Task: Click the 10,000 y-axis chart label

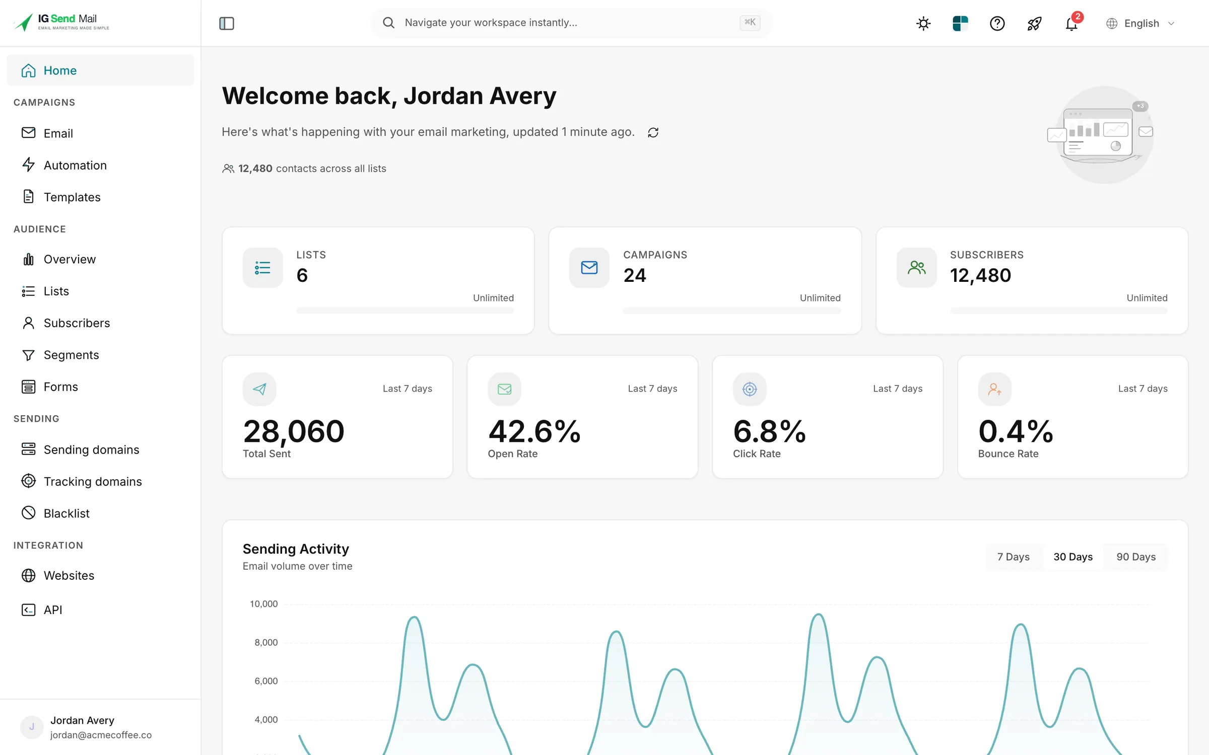Action: 264,603
